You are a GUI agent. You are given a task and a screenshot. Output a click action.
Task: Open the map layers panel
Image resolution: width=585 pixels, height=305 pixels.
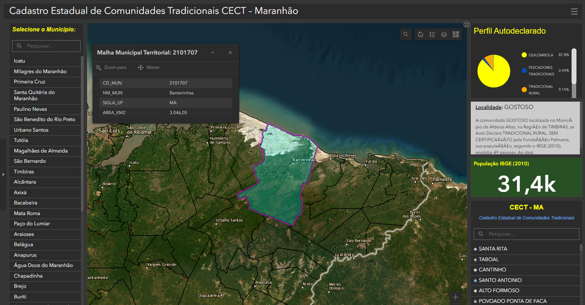tap(444, 34)
